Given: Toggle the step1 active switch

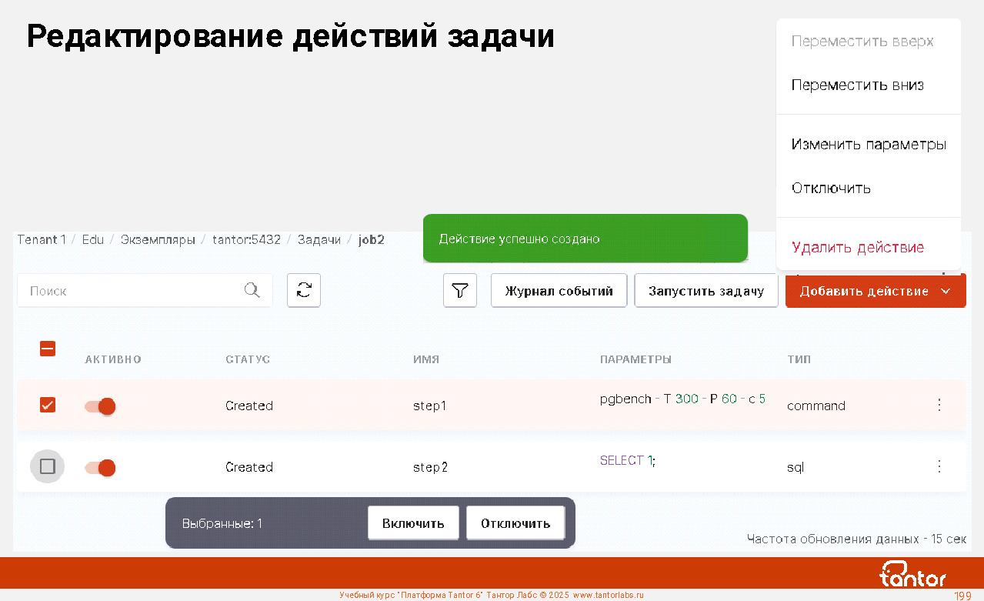Looking at the screenshot, I should pos(100,406).
